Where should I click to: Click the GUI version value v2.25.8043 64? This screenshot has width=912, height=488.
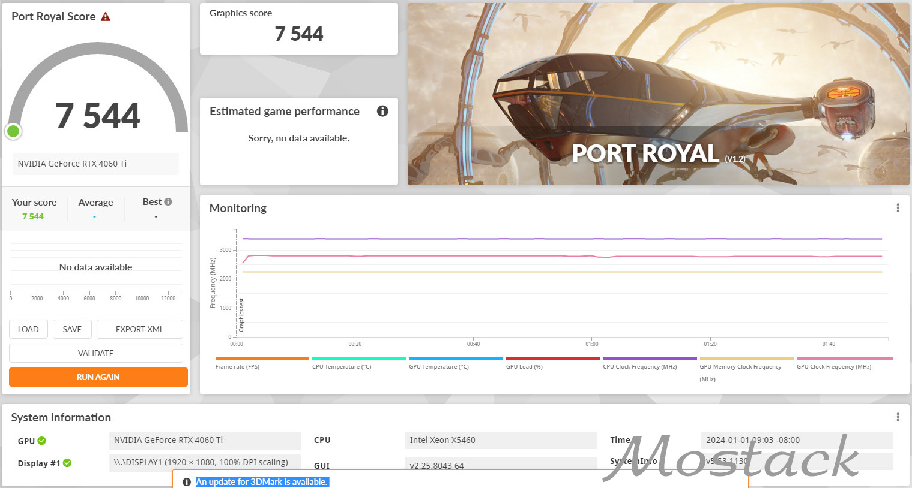pyautogui.click(x=501, y=465)
